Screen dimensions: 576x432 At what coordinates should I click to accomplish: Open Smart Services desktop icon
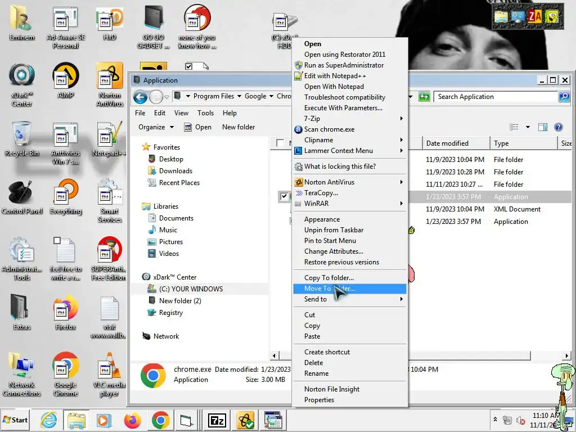[110, 201]
